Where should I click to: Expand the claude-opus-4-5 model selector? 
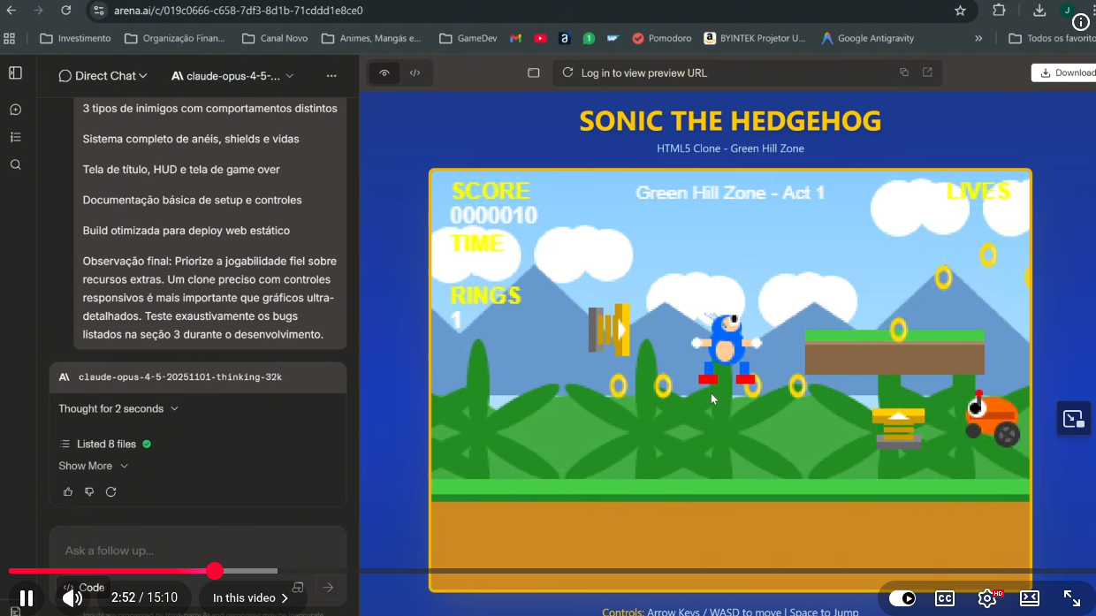coord(233,76)
